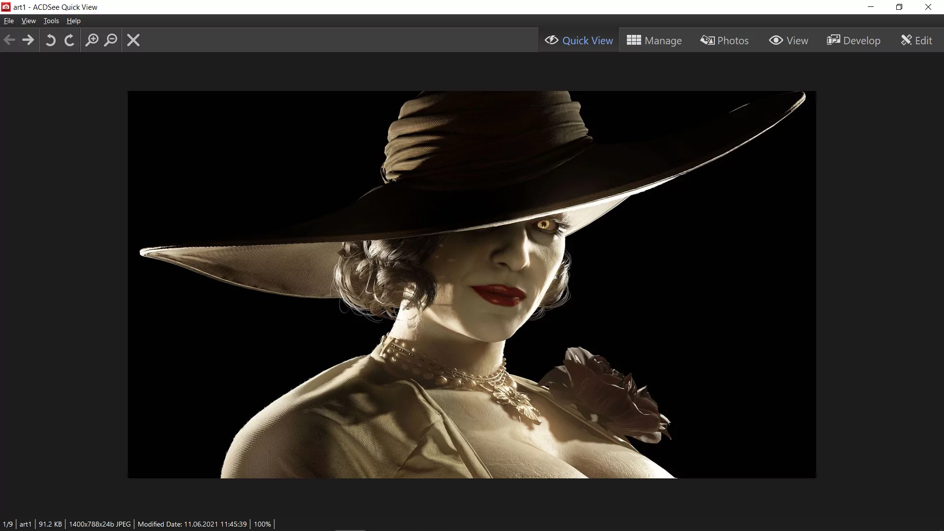Minimize the ACDSee Quick View window
Viewport: 944px width, 531px height.
pos(871,7)
